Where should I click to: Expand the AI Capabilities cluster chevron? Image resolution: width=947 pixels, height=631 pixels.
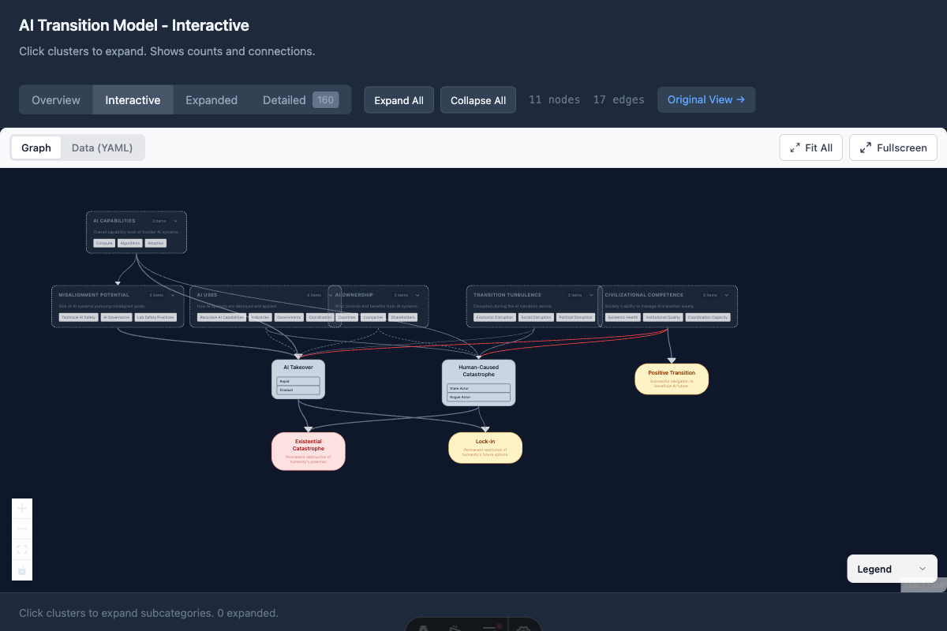point(177,221)
